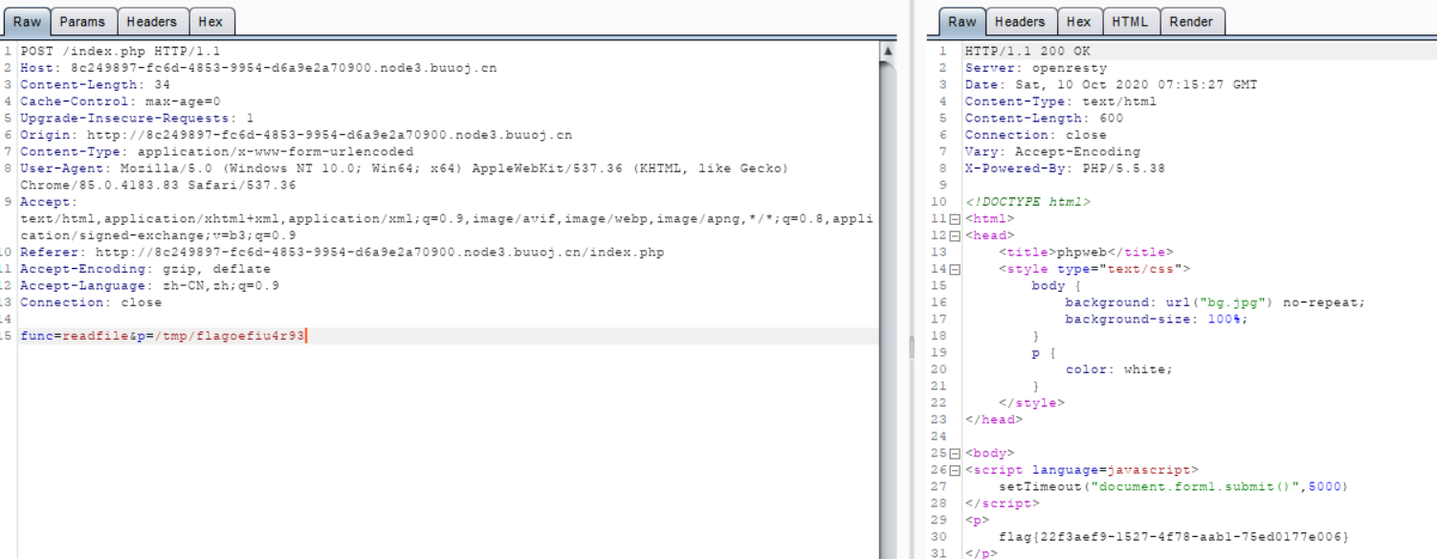Click the Vary: Accept-Encoding line

(x=1052, y=151)
